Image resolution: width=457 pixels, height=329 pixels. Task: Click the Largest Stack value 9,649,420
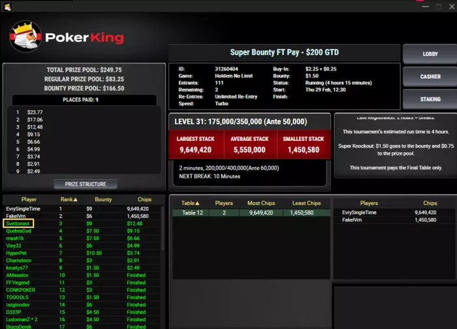click(x=195, y=149)
